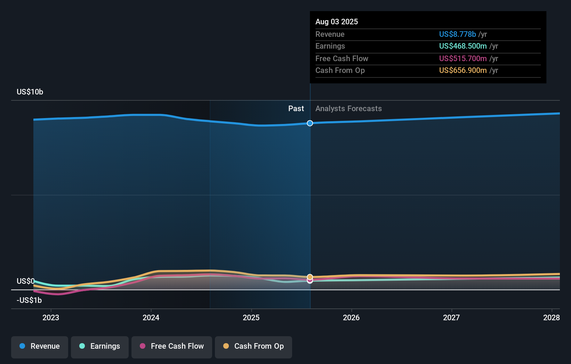Toggle the Revenue series in the legend
This screenshot has width=571, height=364.
pyautogui.click(x=40, y=347)
